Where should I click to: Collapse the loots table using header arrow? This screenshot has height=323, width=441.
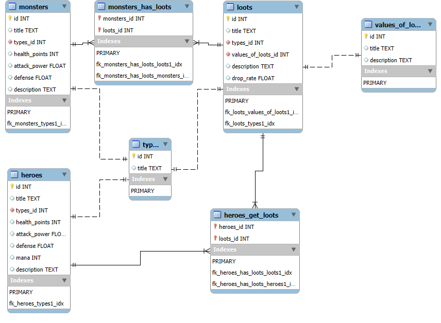tap(297, 7)
